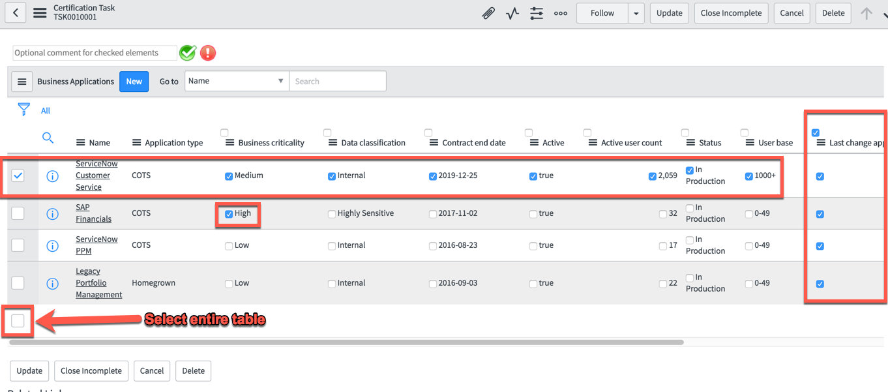Select the Legacy Portfolio Management row checkbox
888x392 pixels.
point(18,282)
